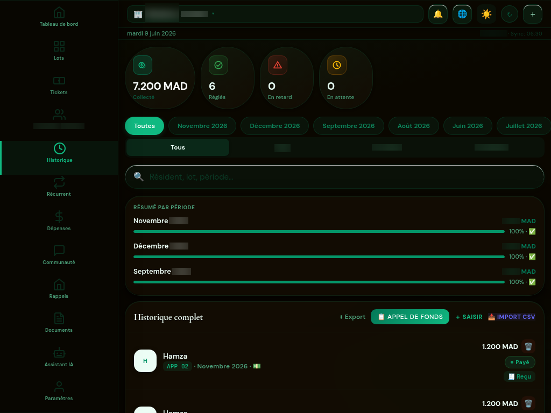Click the plus add button
Viewport: 551px width, 413px height.
coord(533,14)
